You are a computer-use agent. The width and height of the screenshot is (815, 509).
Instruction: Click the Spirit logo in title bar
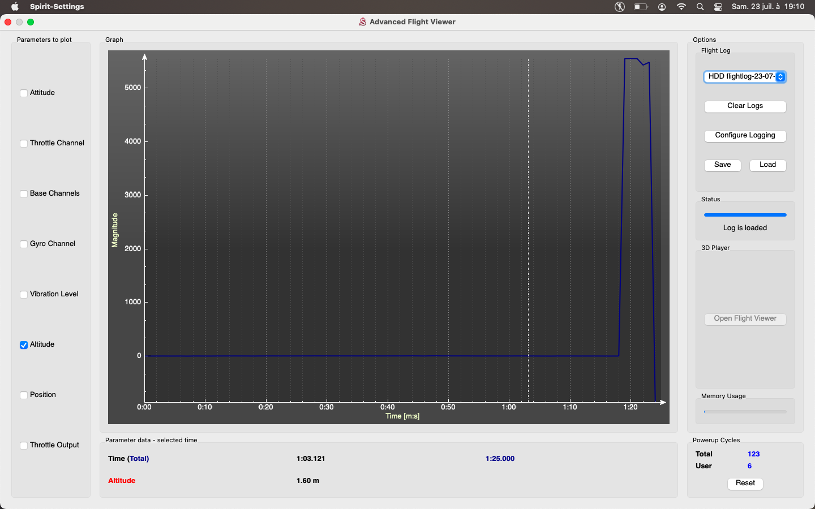point(363,22)
